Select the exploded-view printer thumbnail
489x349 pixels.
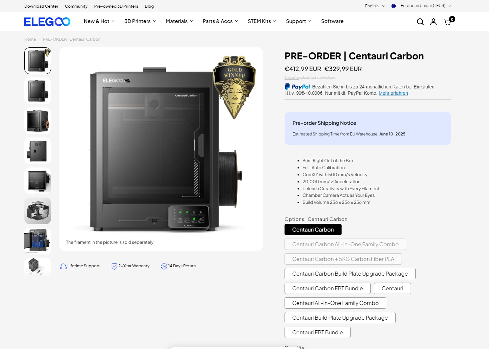[38, 211]
